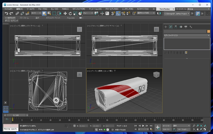Toggle angle snap in the toolbar
The width and height of the screenshot is (213, 134).
[118, 13]
